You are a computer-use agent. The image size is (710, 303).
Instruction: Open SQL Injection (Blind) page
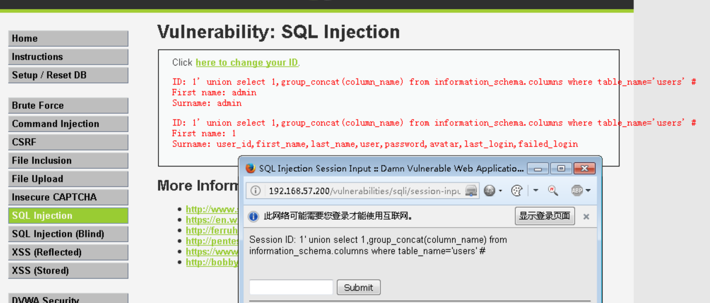coord(68,234)
